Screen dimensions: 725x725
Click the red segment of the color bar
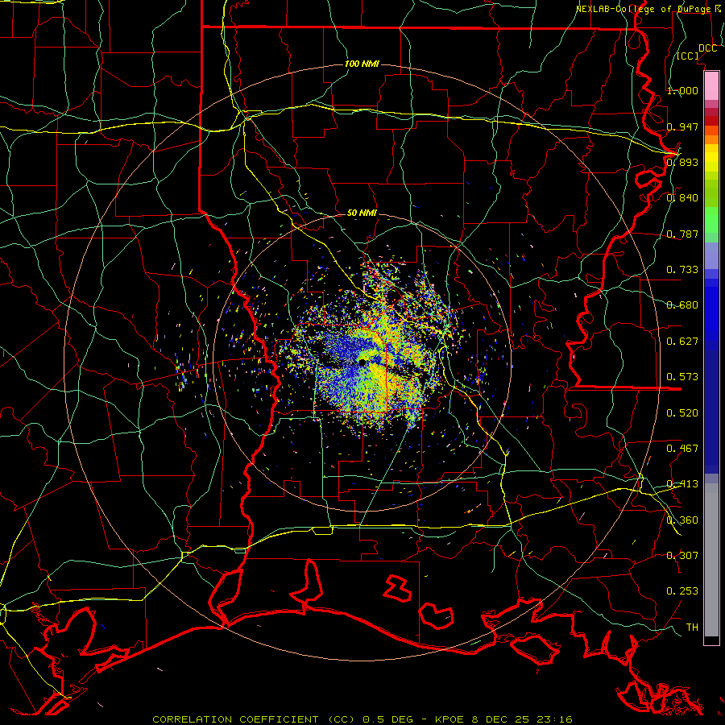[x=711, y=121]
